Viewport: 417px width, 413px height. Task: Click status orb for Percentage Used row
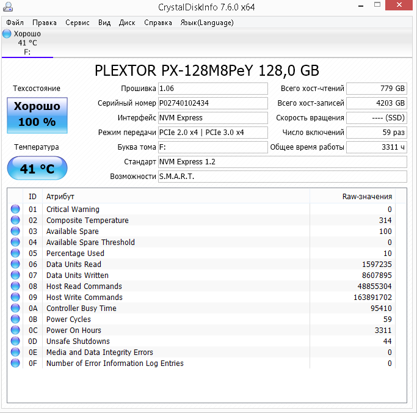[15, 253]
